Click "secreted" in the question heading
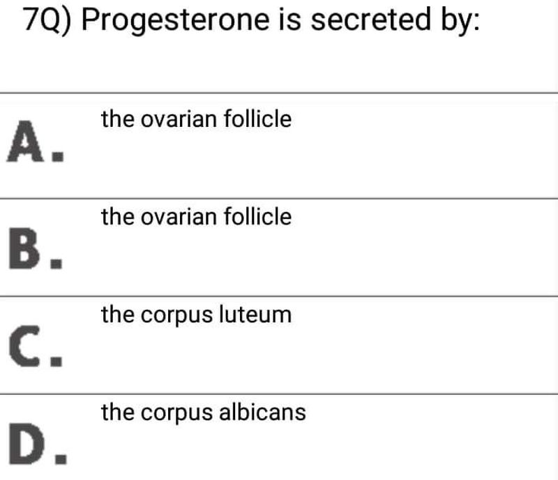The height and width of the screenshot is (480, 558). point(361,22)
